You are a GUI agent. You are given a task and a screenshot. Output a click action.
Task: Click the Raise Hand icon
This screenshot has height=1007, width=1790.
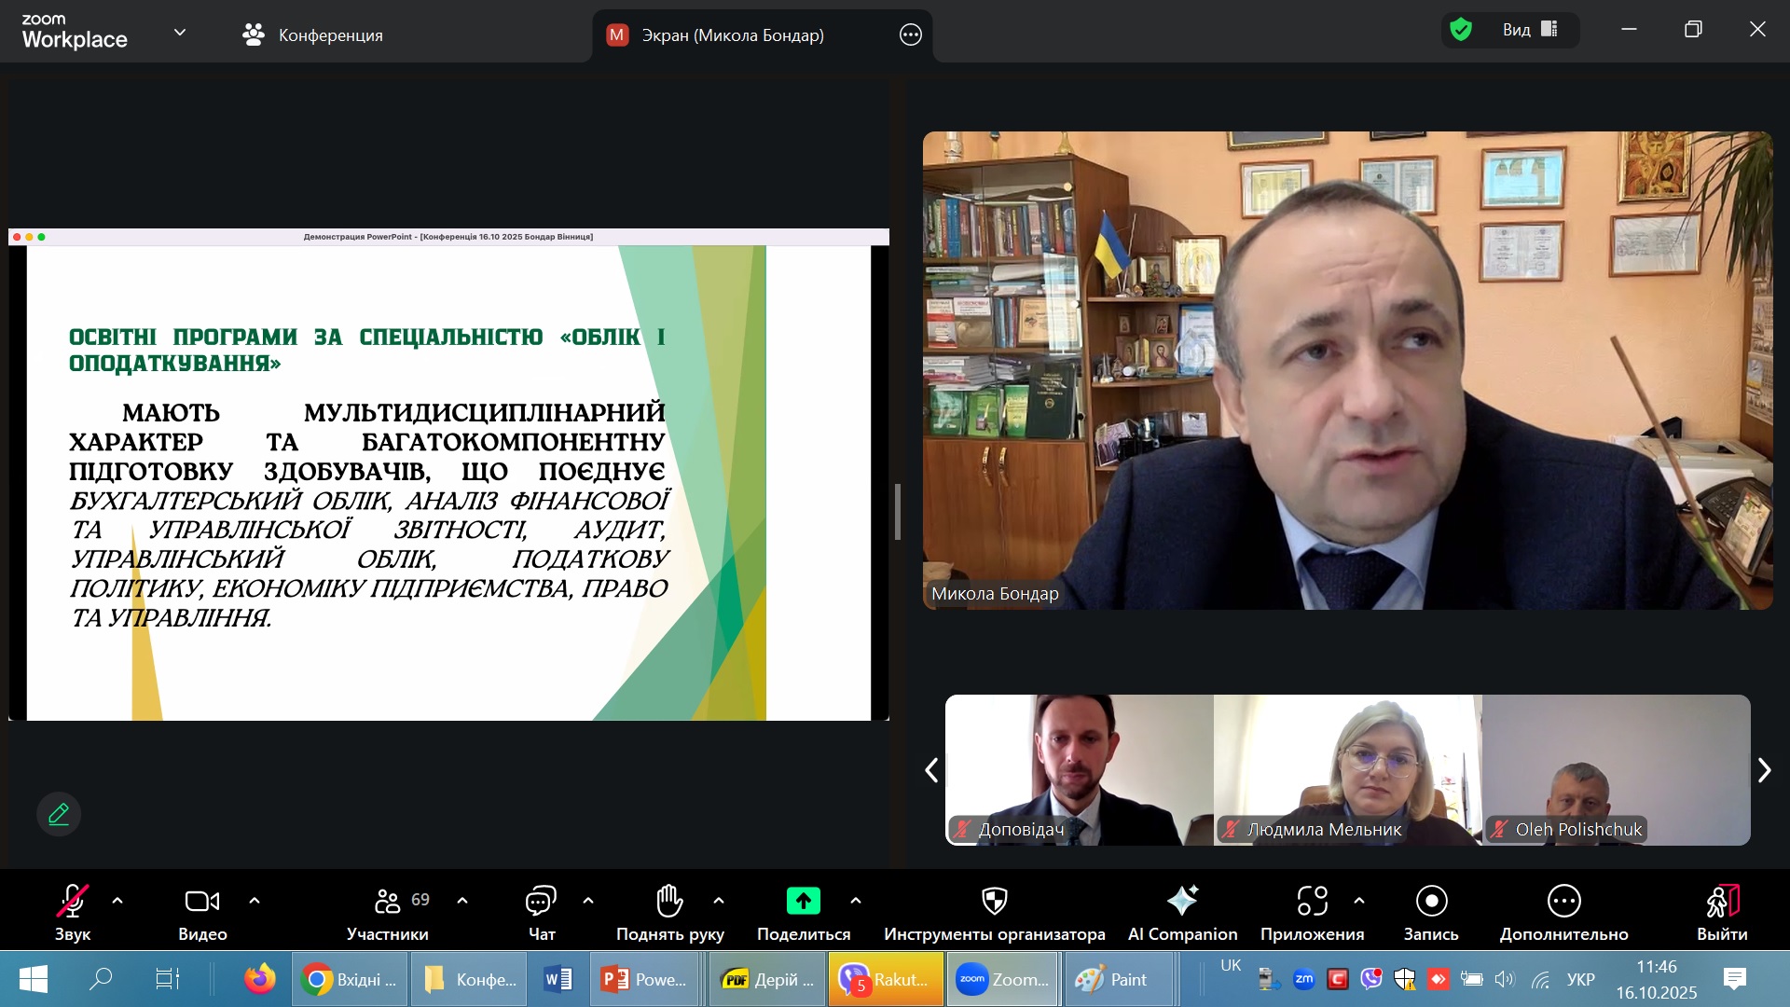point(669,902)
